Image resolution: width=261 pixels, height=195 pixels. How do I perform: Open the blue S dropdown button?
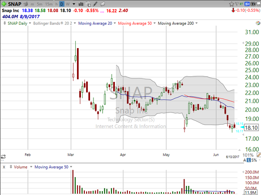coord(247,4)
